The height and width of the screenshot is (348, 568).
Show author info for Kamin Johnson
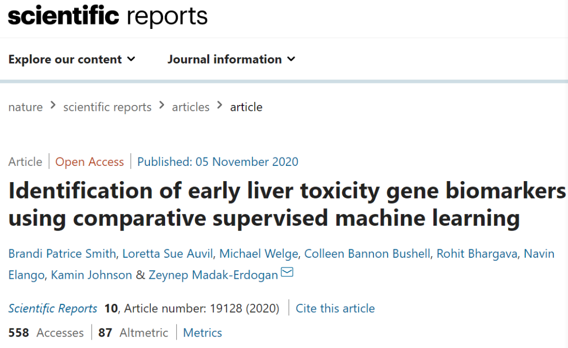coord(92,275)
